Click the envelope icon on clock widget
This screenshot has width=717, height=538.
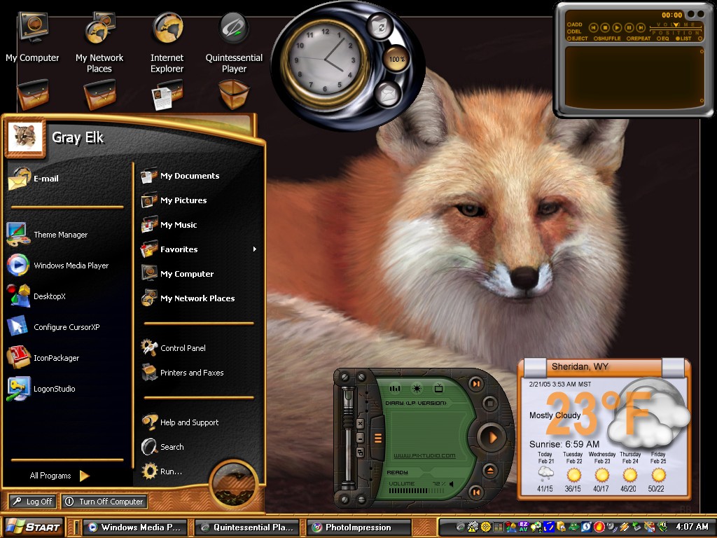(x=387, y=94)
